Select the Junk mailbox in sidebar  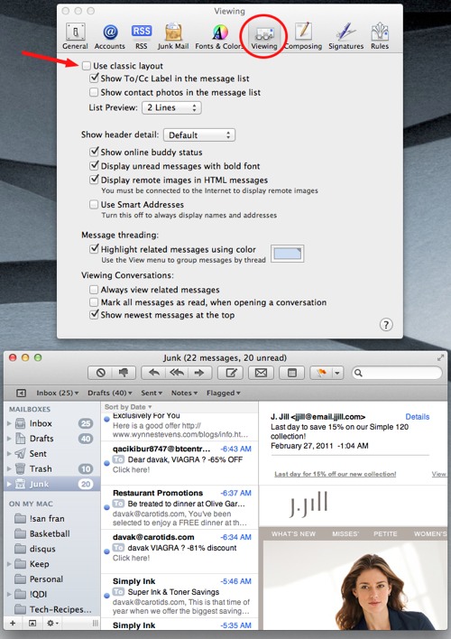click(51, 484)
